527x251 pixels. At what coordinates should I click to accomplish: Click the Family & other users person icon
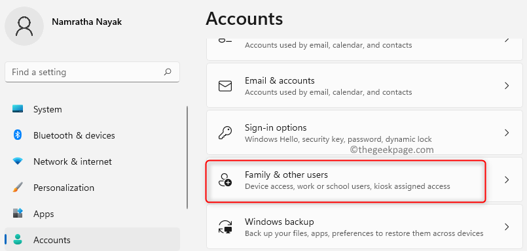(225, 180)
